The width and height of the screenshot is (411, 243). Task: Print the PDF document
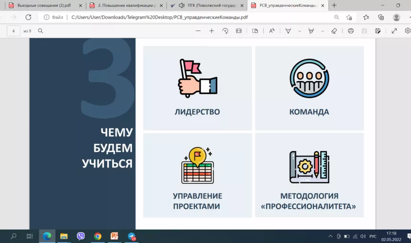pyautogui.click(x=351, y=31)
